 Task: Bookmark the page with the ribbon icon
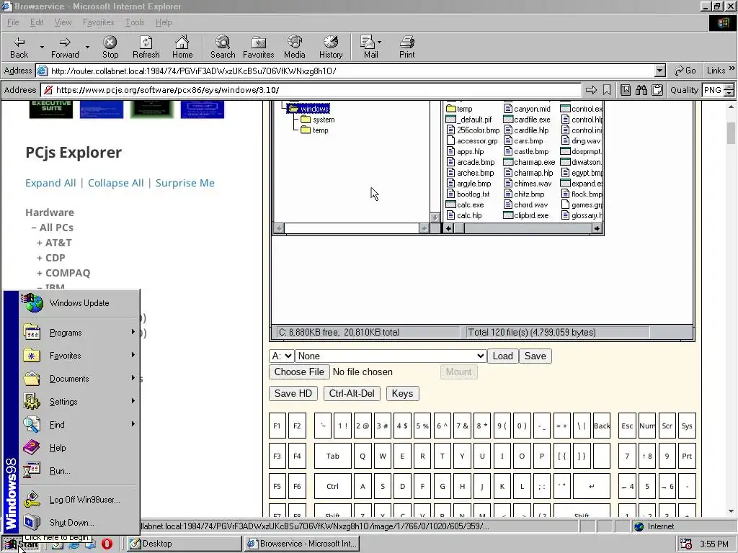[x=607, y=90]
